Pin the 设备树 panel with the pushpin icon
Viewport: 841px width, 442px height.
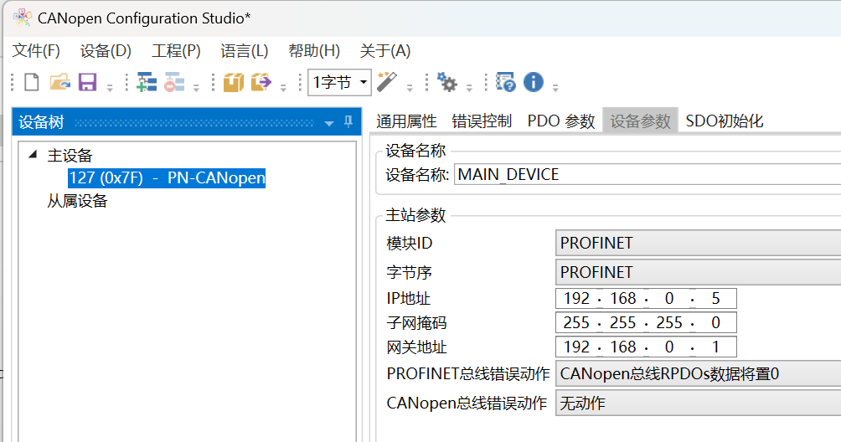[x=348, y=121]
